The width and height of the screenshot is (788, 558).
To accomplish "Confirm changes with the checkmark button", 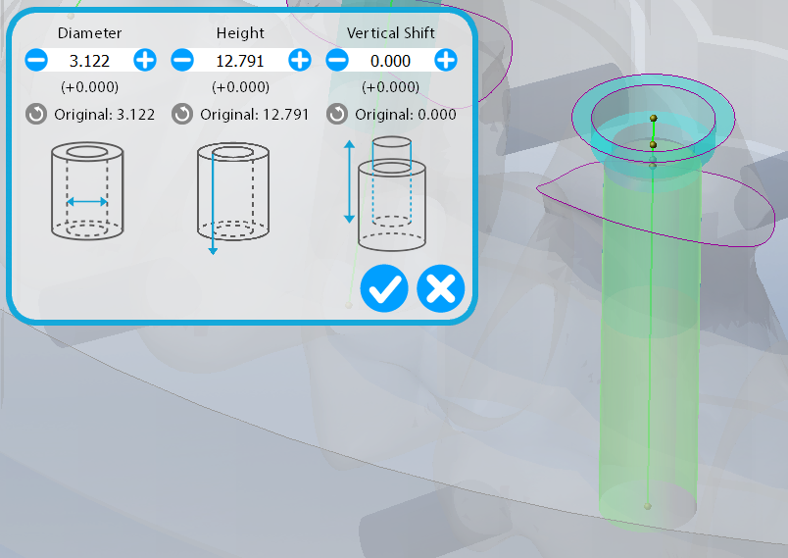I will click(x=384, y=288).
